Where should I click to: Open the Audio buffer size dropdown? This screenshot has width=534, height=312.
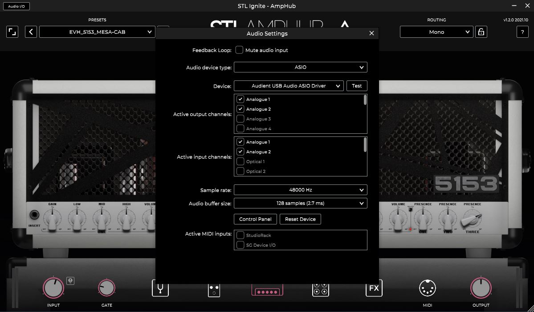pyautogui.click(x=300, y=203)
